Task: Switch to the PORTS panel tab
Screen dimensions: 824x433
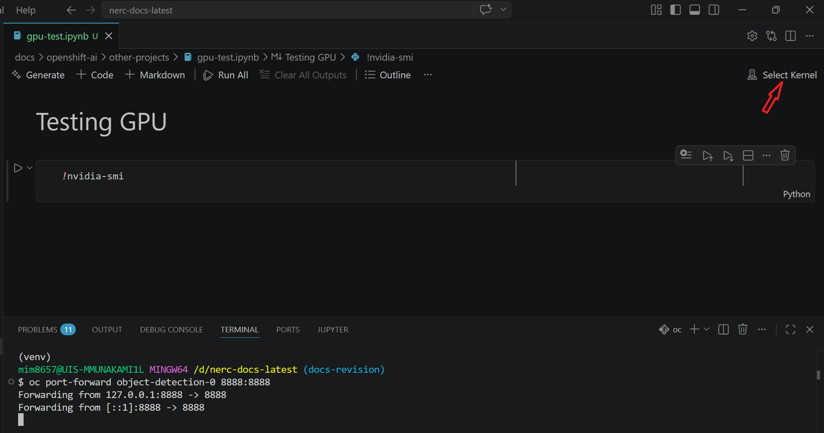Action: pyautogui.click(x=288, y=330)
